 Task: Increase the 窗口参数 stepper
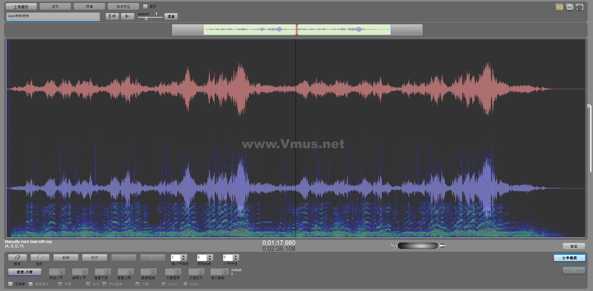[x=226, y=270]
